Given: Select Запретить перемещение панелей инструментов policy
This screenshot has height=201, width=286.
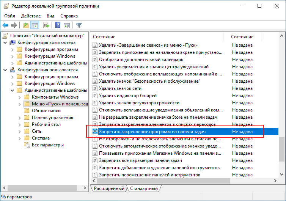Looking at the screenshot, I should 149,175.
